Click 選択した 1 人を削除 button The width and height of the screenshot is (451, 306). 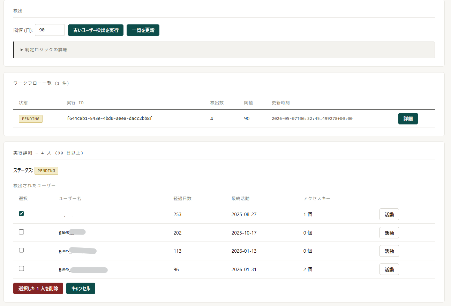[38, 288]
